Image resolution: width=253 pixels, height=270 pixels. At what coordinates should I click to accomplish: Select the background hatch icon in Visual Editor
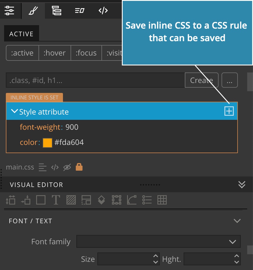pyautogui.click(x=71, y=200)
